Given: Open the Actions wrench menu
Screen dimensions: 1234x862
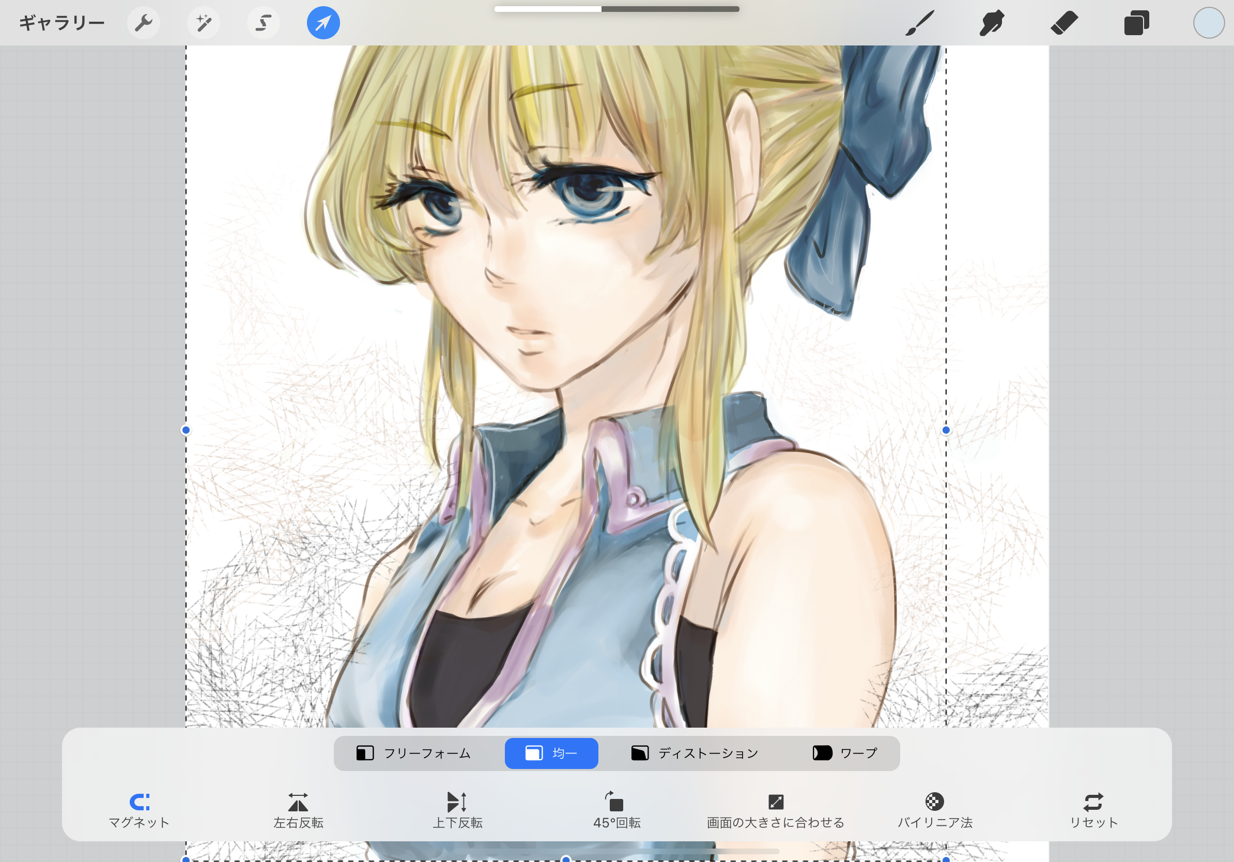Looking at the screenshot, I should 144,23.
